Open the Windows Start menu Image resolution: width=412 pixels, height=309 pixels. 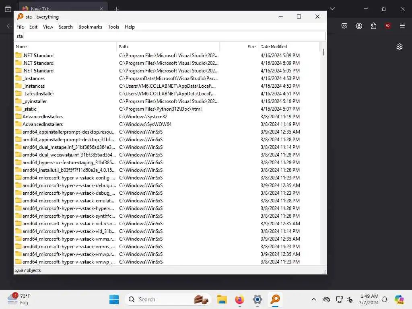coord(114,299)
